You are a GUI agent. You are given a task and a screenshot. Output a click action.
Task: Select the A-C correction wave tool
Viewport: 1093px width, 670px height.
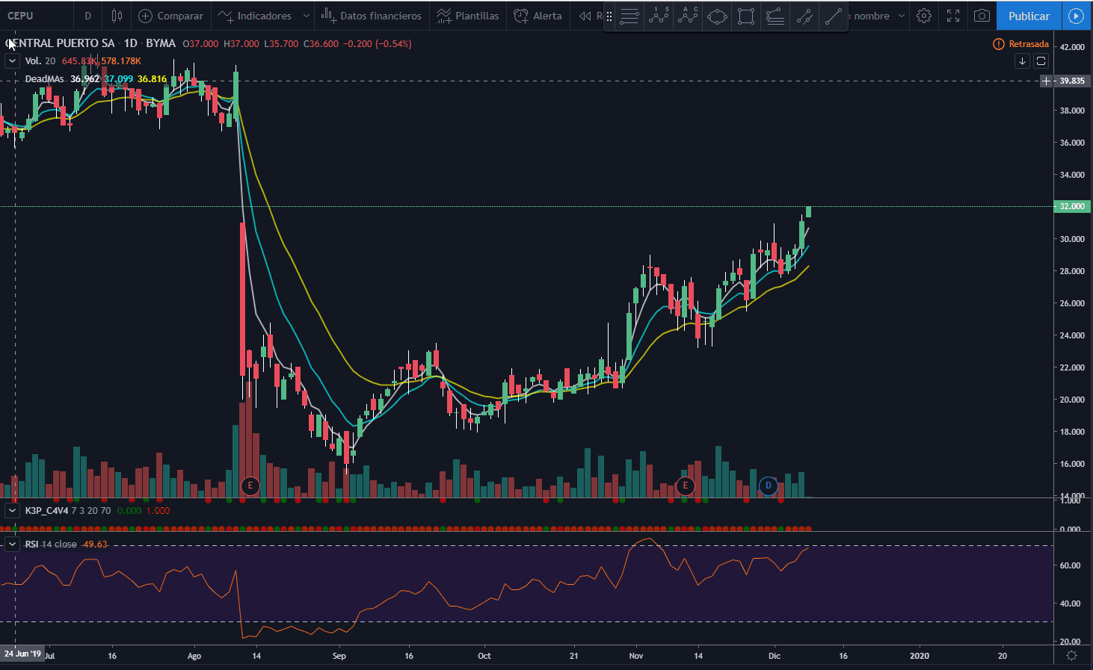[x=688, y=16]
